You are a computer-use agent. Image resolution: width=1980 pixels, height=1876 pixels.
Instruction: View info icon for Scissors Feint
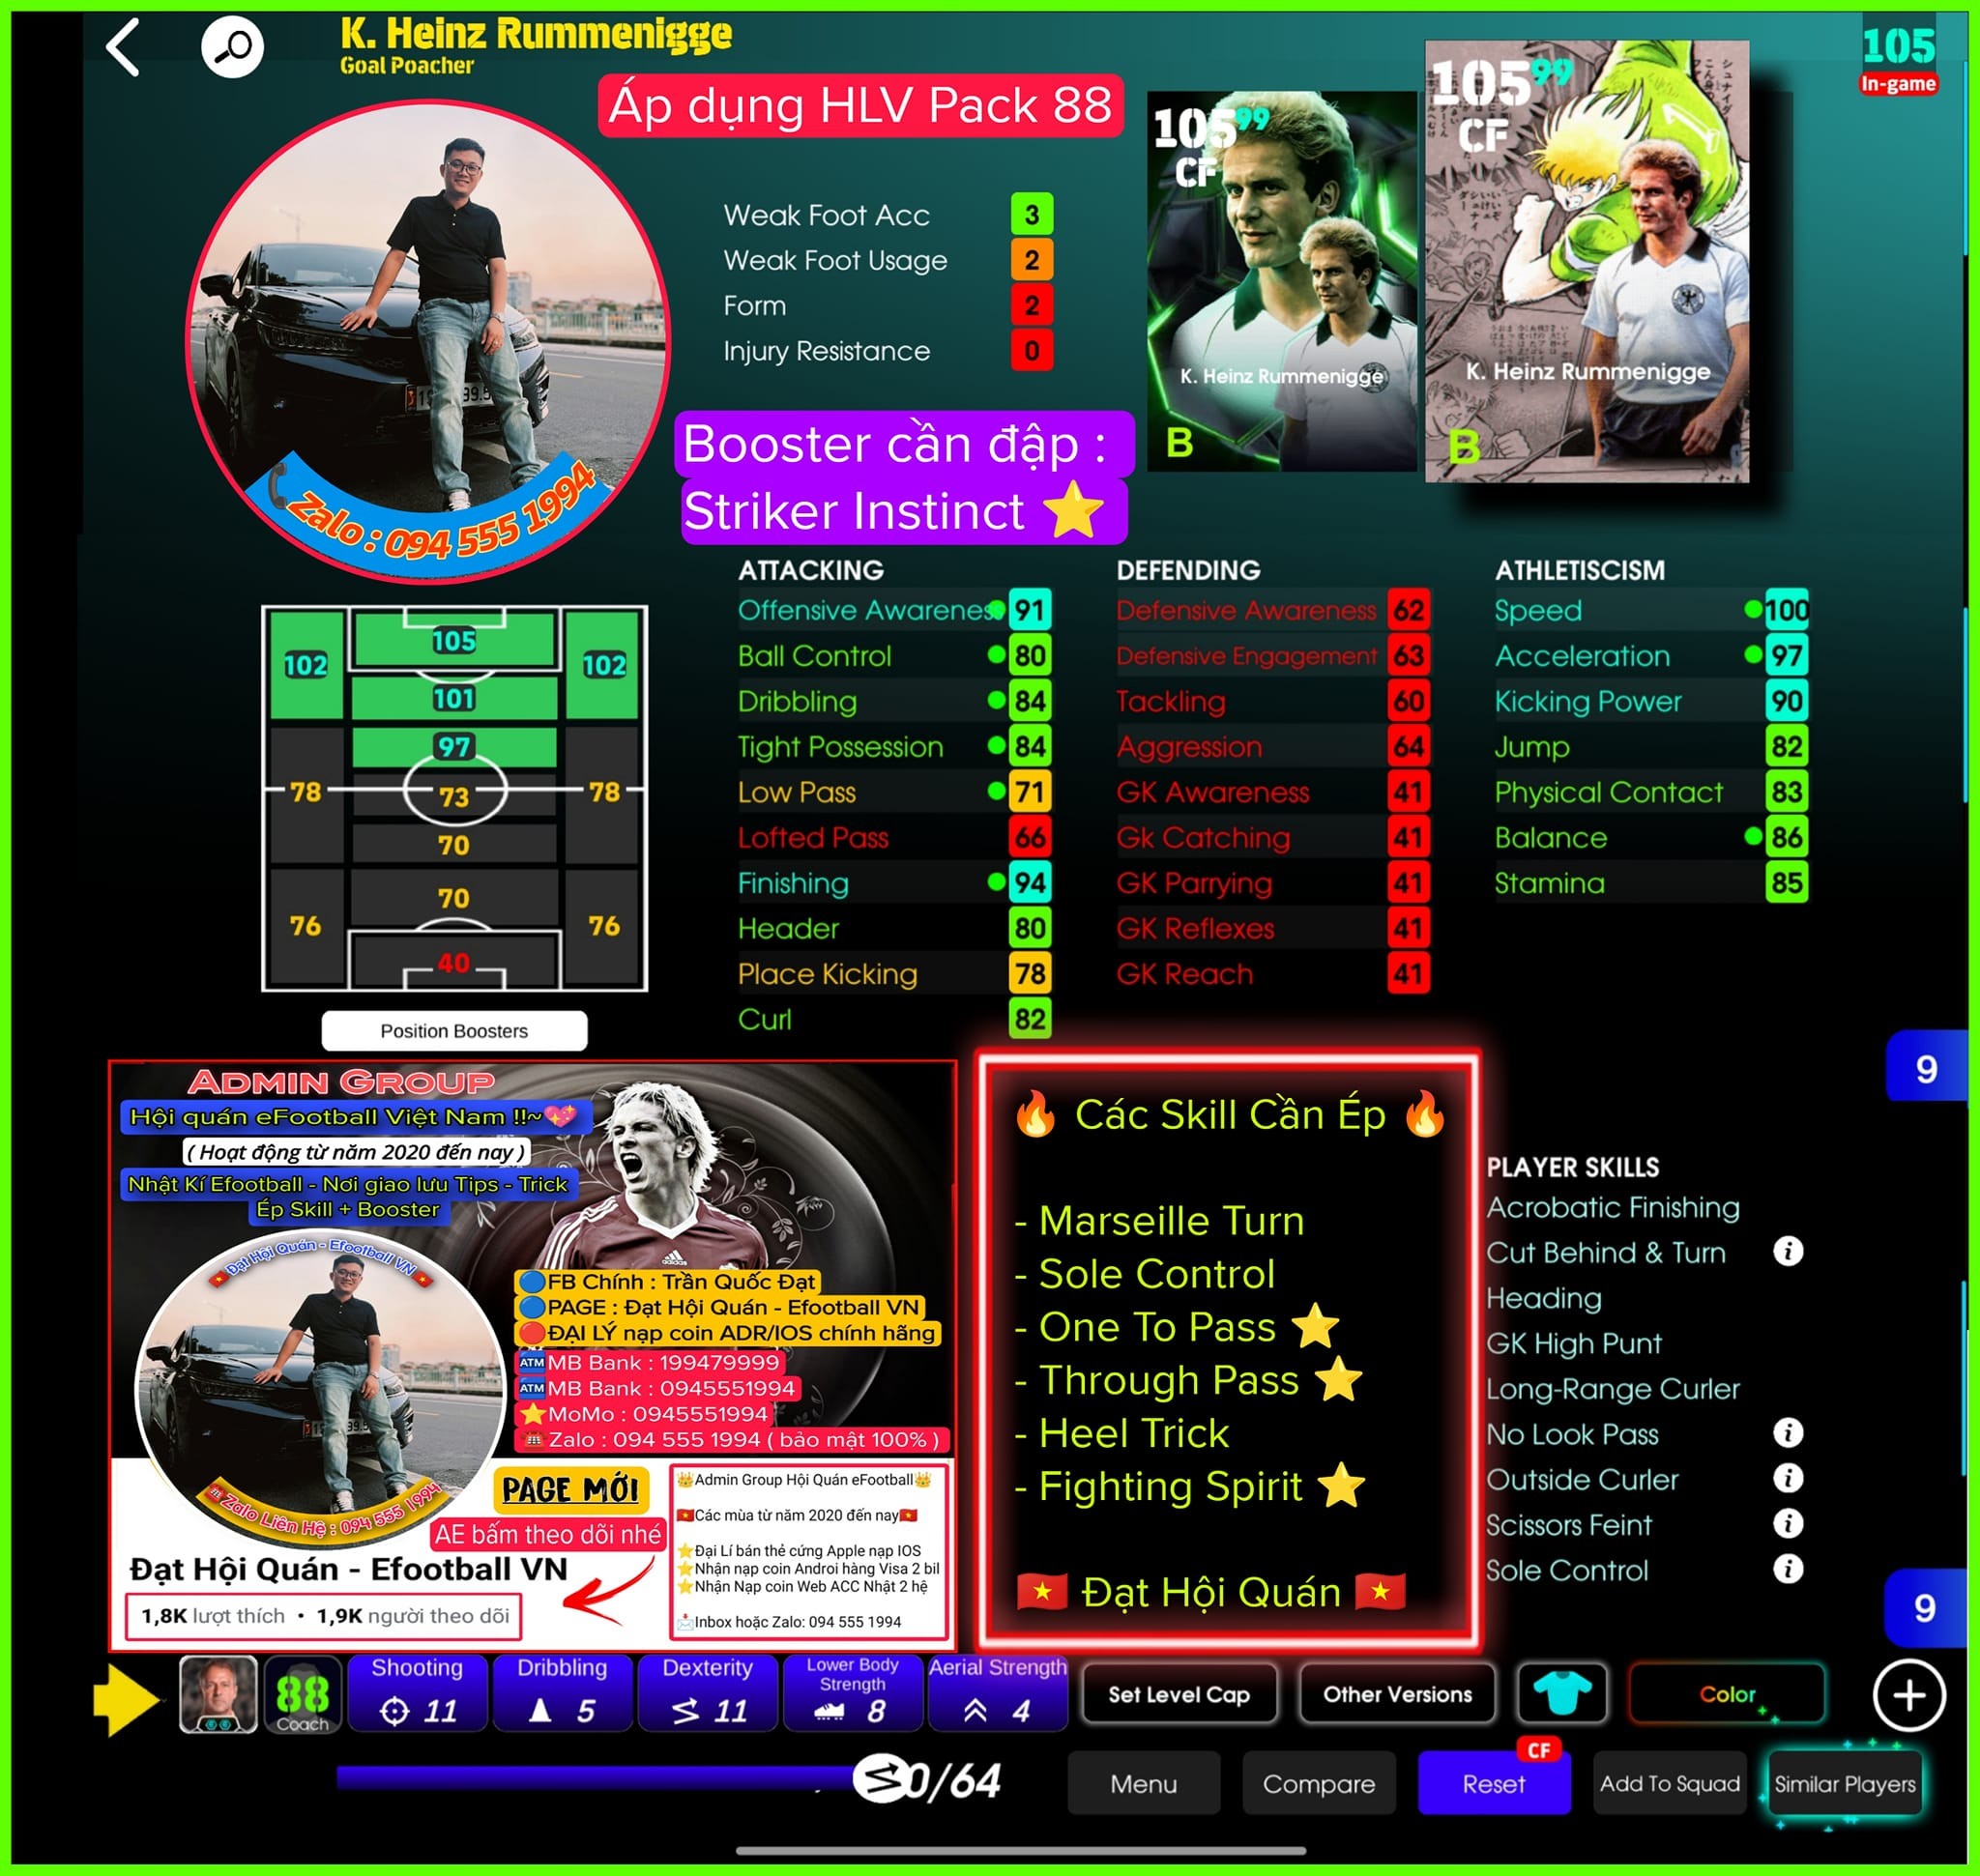1787,1524
